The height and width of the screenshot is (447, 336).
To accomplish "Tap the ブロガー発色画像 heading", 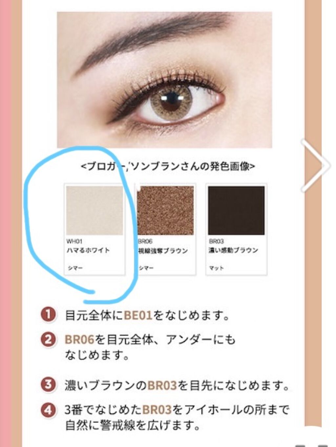I will click(x=168, y=166).
